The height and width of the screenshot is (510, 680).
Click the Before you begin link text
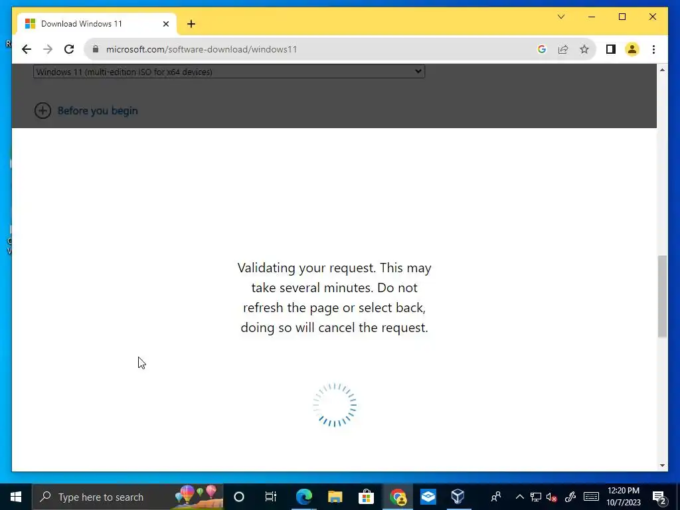[x=98, y=111]
